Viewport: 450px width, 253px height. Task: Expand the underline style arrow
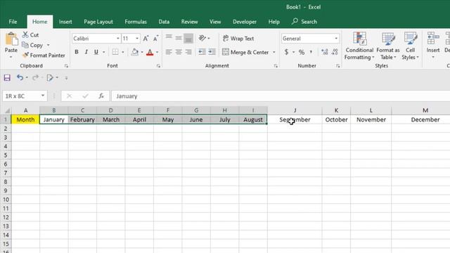tap(103, 52)
